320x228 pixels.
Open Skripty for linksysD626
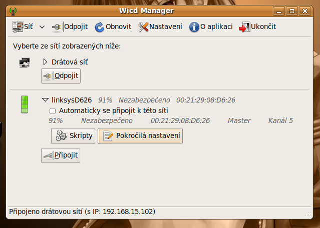(x=73, y=135)
